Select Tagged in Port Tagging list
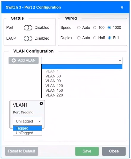Screen dimensions: 131x159 pos(27,128)
